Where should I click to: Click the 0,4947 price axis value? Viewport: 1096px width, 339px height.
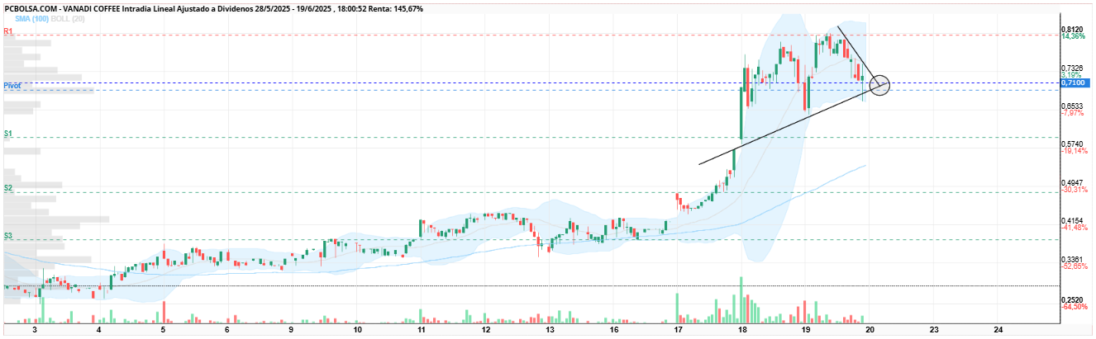tap(1073, 183)
